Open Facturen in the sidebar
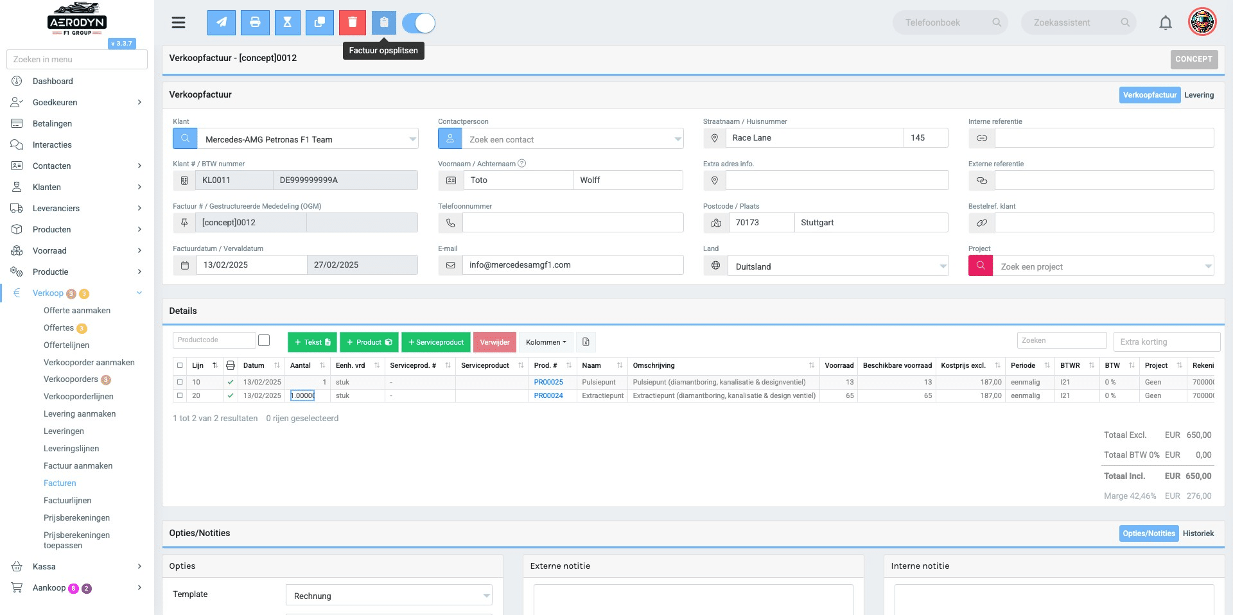The image size is (1233, 615). coord(60,483)
